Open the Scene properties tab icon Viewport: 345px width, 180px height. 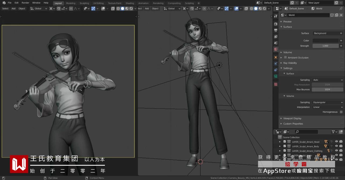276,43
